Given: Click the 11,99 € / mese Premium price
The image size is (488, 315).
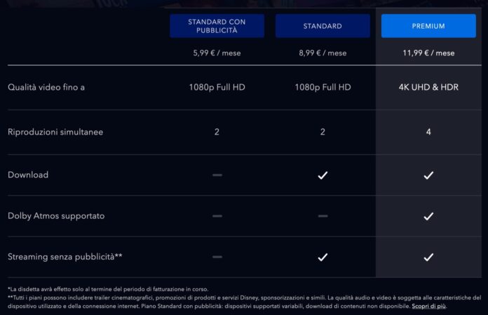Looking at the screenshot, I should coord(428,53).
